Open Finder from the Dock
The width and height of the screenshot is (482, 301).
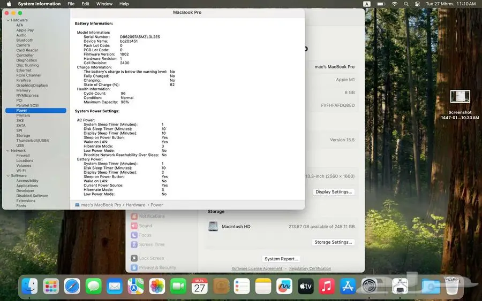click(30, 286)
